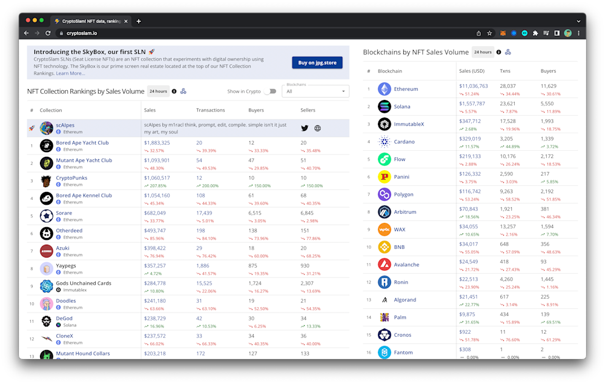The width and height of the screenshot is (605, 384).
Task: Click the Avalanche blockchain logo
Action: coord(384,265)
